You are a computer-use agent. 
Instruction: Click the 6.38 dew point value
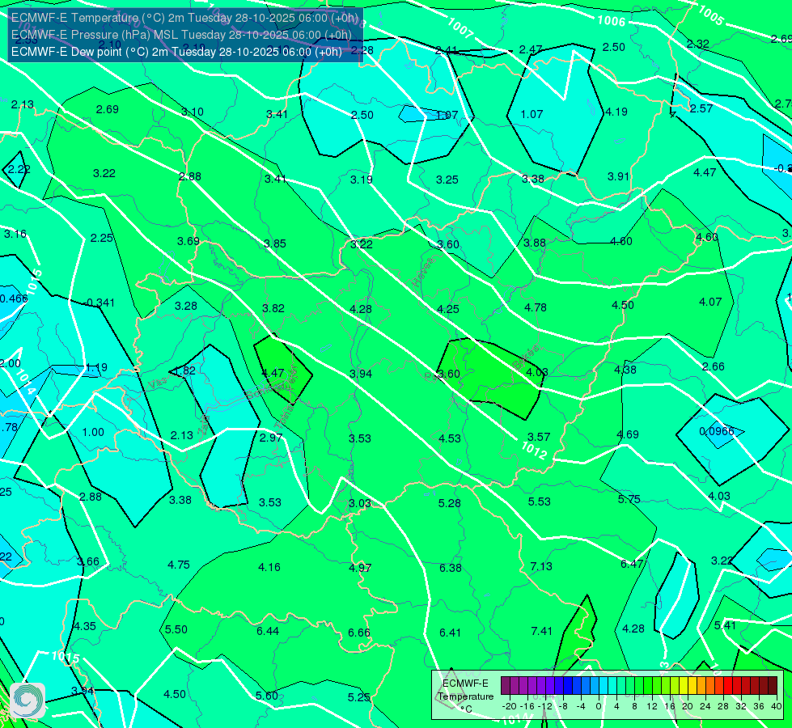coord(450,568)
